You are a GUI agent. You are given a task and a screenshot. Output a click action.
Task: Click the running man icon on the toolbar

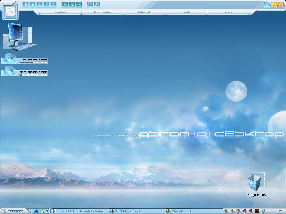tap(90, 5)
